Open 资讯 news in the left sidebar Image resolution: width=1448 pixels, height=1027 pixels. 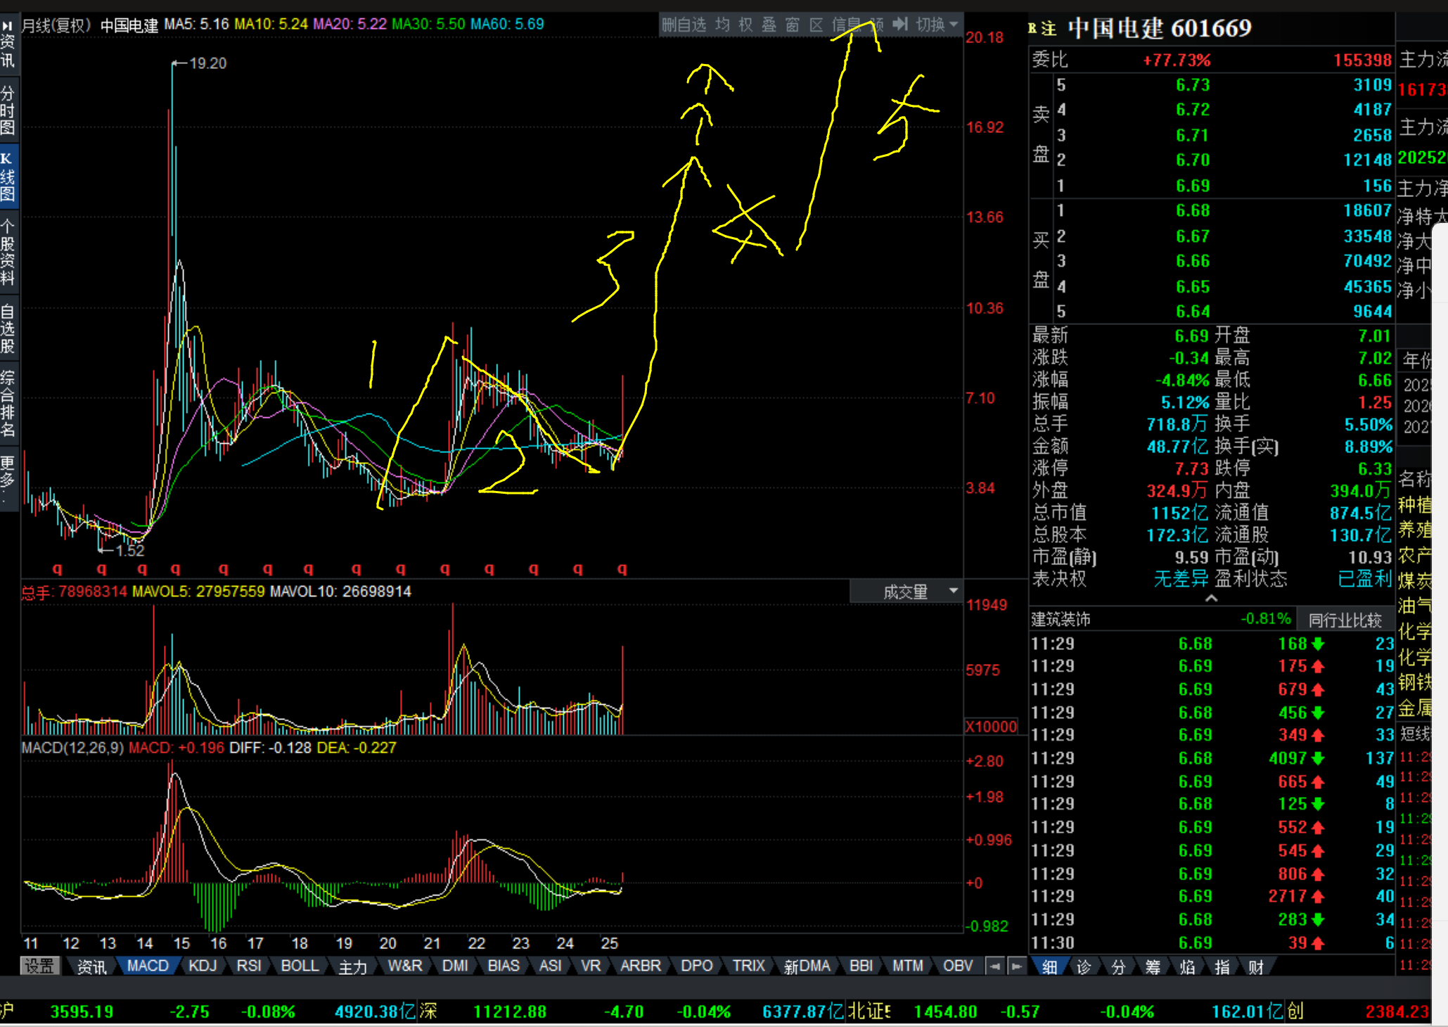coord(8,44)
